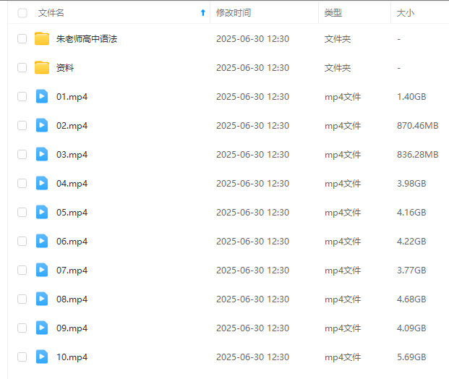Screen dimensions: 449x379
Task: Select the checkbox for 09.mp4
Action: 22,328
